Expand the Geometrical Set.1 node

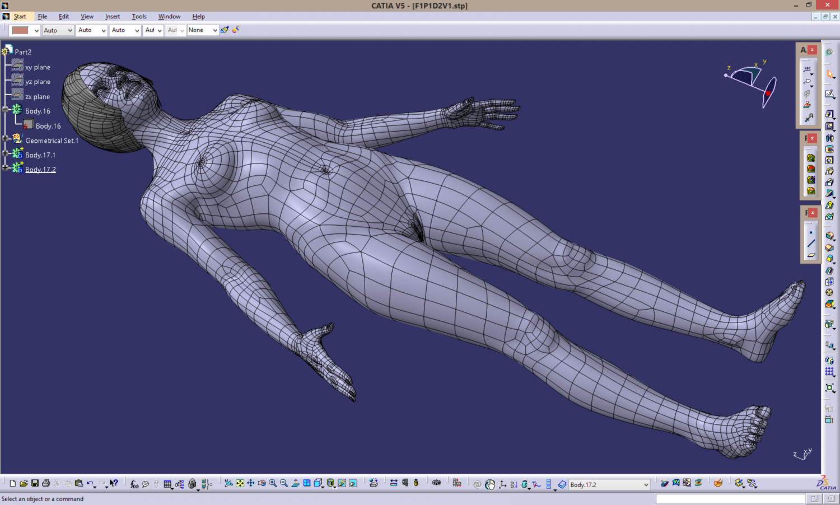(x=5, y=138)
